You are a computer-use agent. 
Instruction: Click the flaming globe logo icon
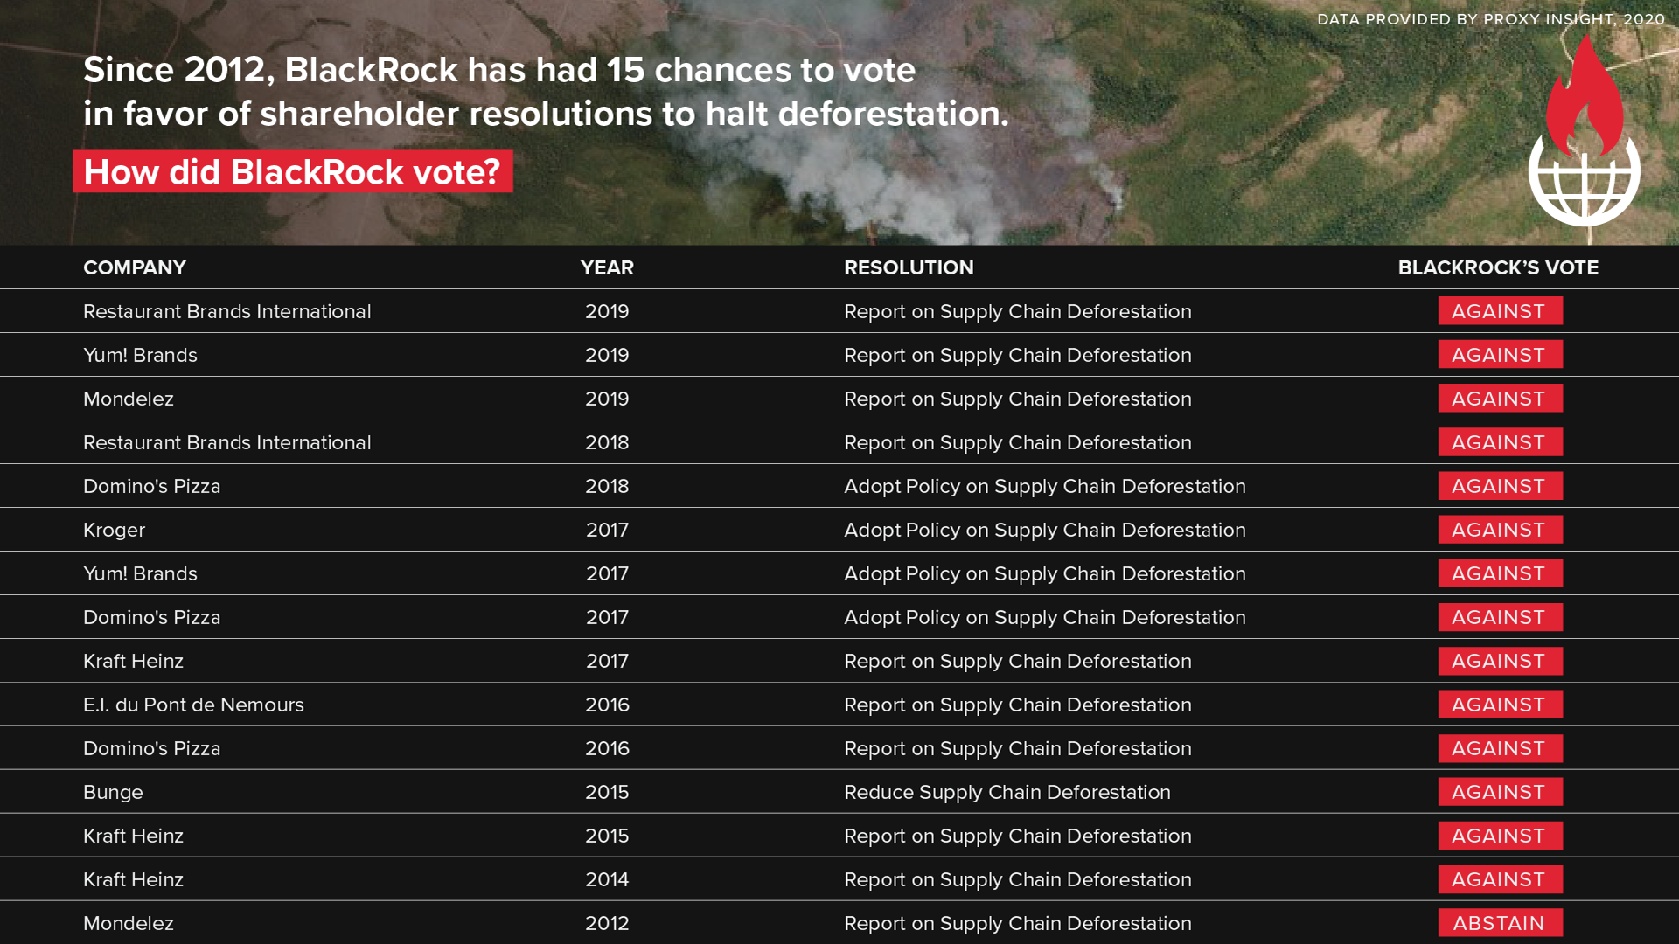point(1584,129)
